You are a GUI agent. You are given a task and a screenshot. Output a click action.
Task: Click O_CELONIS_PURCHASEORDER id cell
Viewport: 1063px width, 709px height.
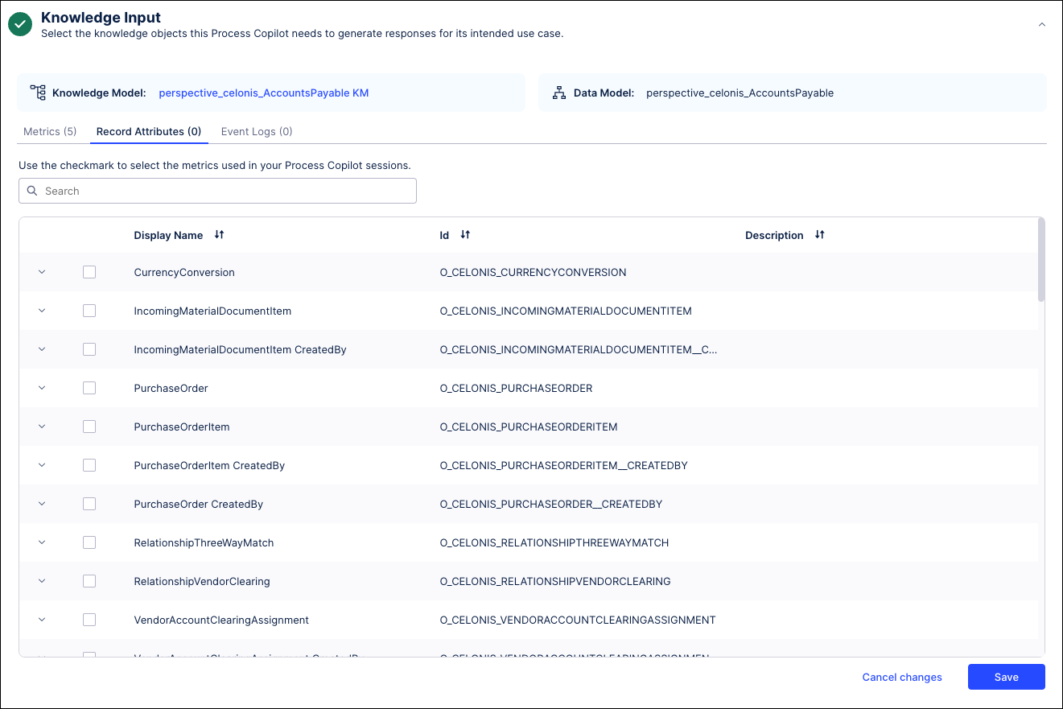point(516,388)
